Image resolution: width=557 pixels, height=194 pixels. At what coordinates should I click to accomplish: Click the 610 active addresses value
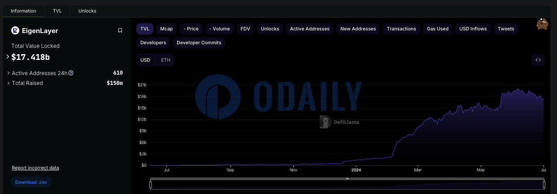(x=118, y=73)
